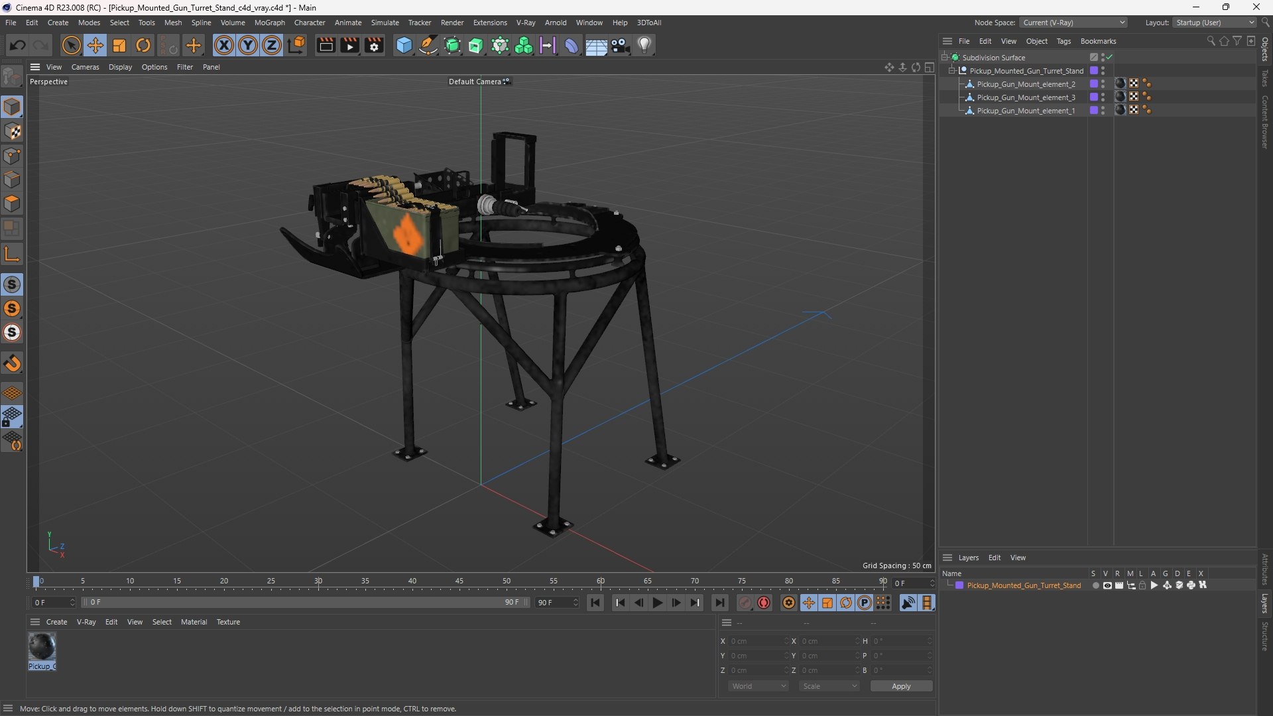Go to end of animation

pos(719,603)
